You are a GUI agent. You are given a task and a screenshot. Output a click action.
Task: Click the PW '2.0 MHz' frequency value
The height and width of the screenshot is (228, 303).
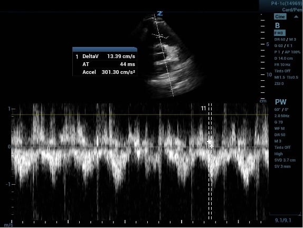[282, 116]
